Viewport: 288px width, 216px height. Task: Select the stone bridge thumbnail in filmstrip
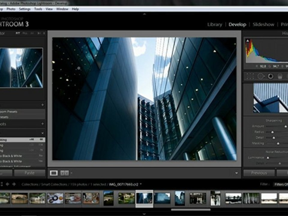pyautogui.click(x=20, y=198)
